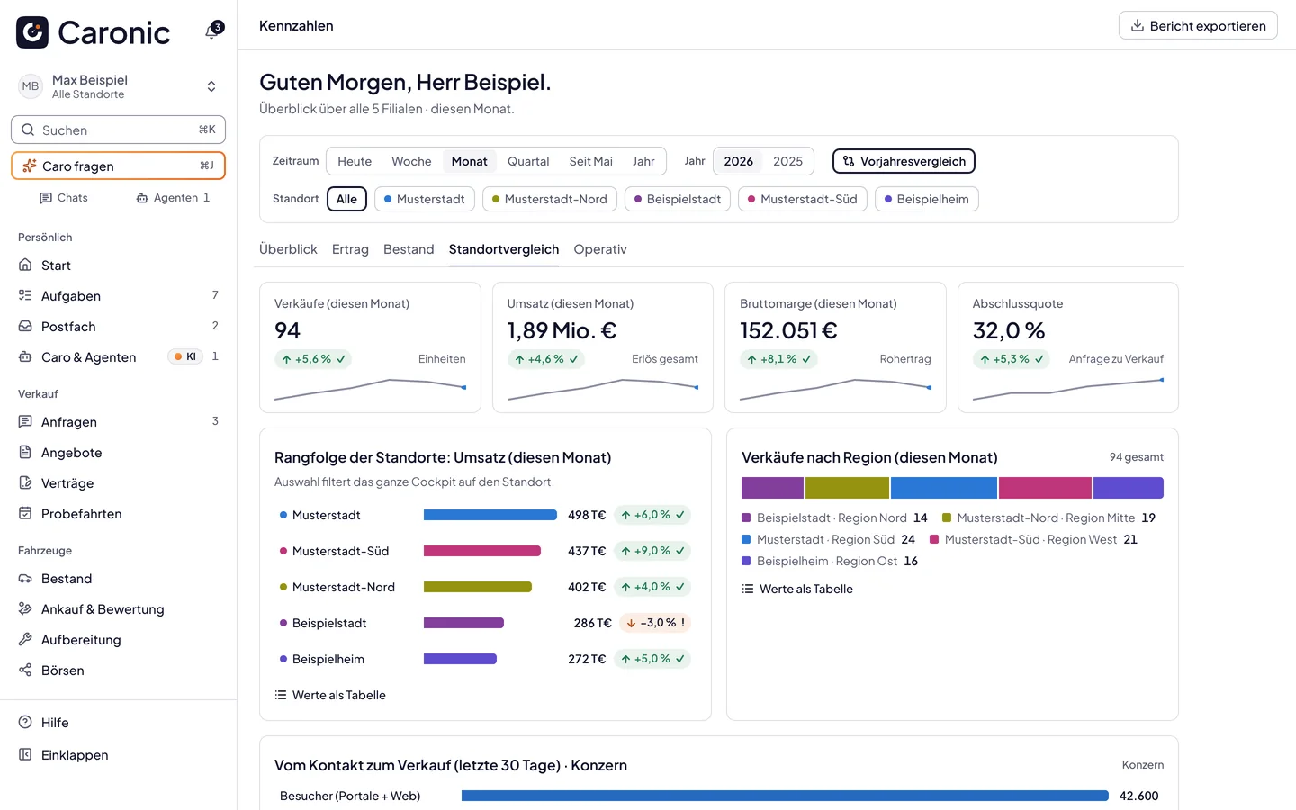
Task: Filter by Standort Musterstadt-Nord
Action: click(550, 199)
